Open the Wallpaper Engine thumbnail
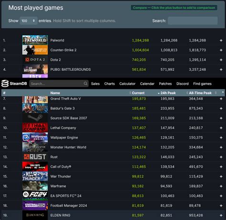Screen dimensions: 226x220 click(x=35, y=137)
